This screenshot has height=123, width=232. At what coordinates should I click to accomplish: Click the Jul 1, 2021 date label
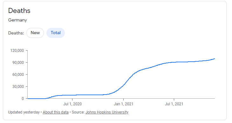174,104
